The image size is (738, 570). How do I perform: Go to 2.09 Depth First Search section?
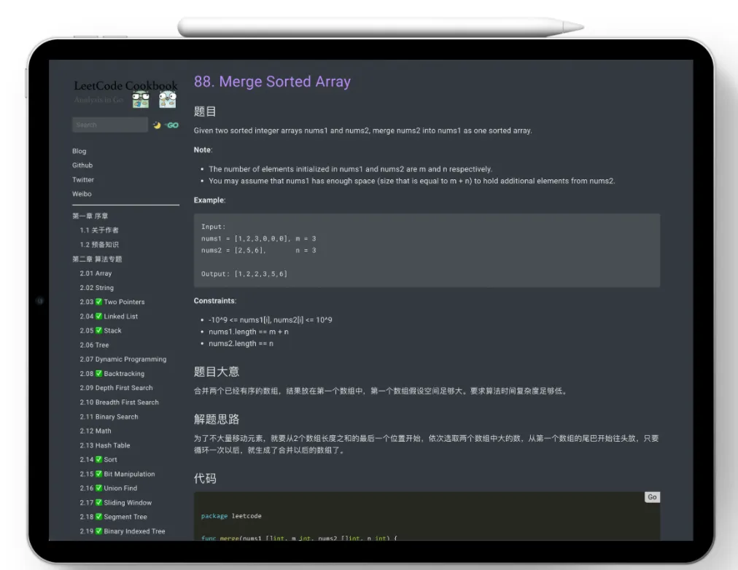tap(116, 388)
